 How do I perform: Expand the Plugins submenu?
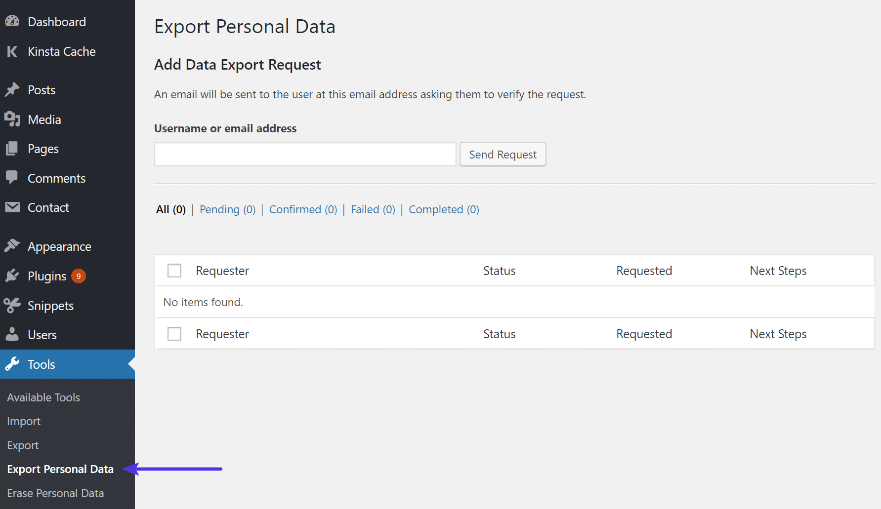point(46,275)
